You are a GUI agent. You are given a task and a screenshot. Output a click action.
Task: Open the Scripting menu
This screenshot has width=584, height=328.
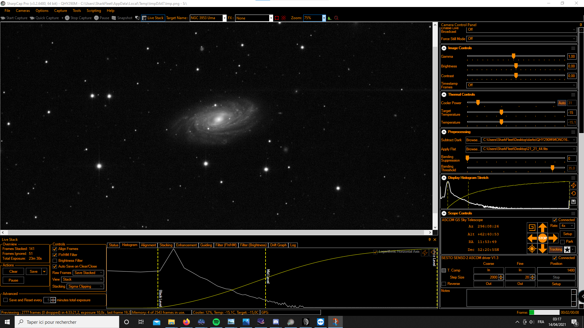(94, 11)
